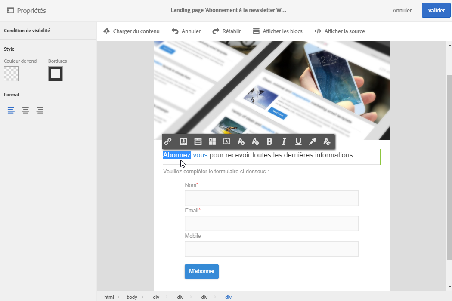Insert a personalization field from the toolbar
The image size is (452, 301).
pyautogui.click(x=183, y=141)
